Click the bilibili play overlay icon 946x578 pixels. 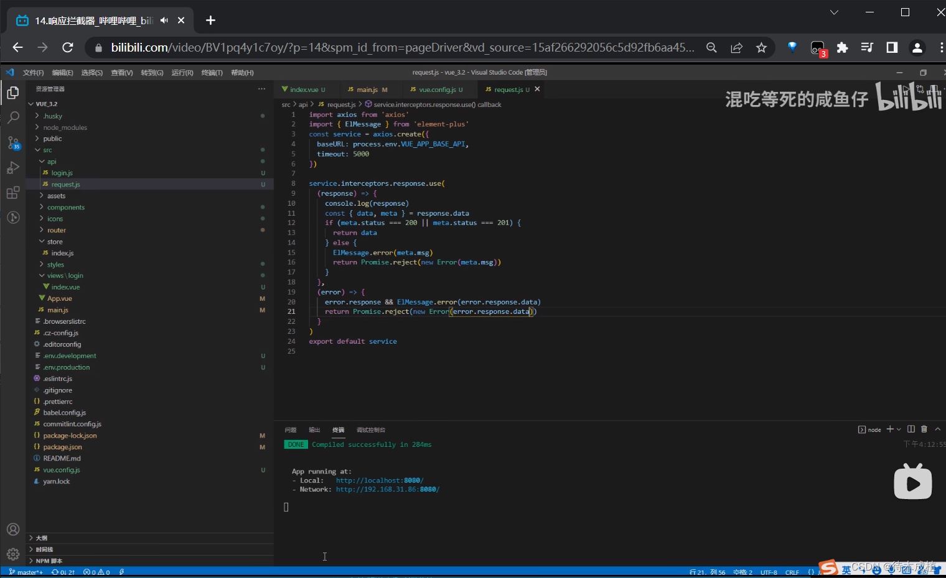912,482
